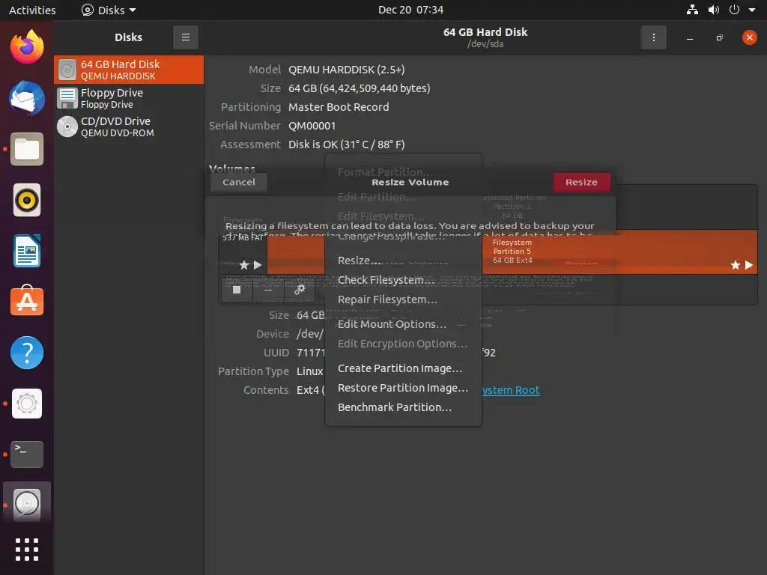The height and width of the screenshot is (575, 767).
Task: Launch Thunderbird mail from the dock
Action: (27, 98)
